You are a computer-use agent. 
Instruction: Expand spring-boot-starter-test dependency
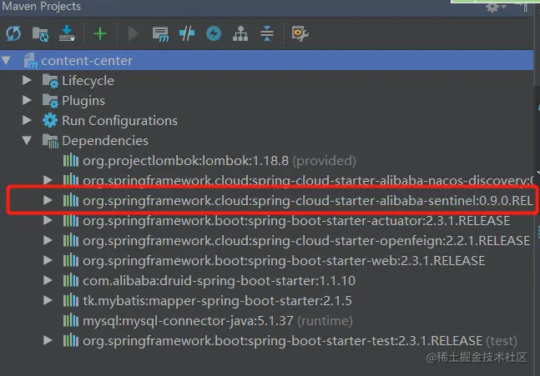(x=48, y=340)
